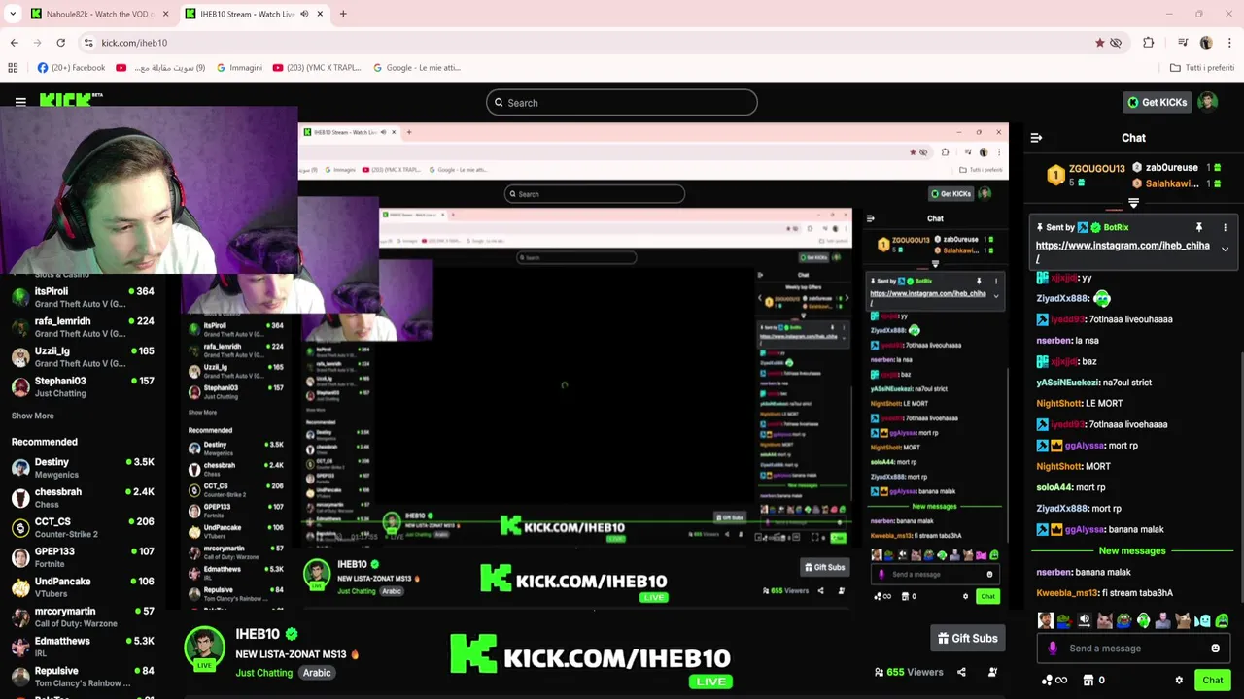Image resolution: width=1244 pixels, height=699 pixels.
Task: Unpin the BotRix pinned message
Action: [1199, 227]
